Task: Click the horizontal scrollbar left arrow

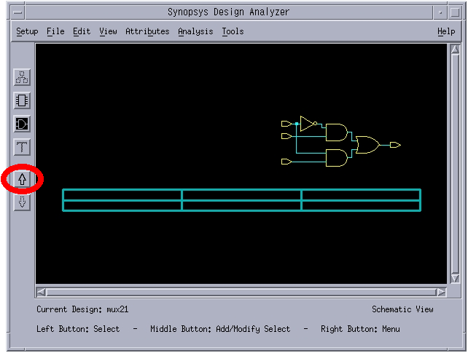Action: [x=41, y=293]
